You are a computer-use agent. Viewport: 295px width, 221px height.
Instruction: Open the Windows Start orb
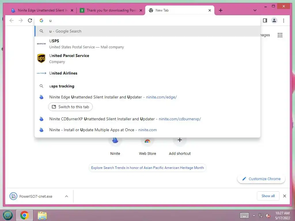coord(8,215)
